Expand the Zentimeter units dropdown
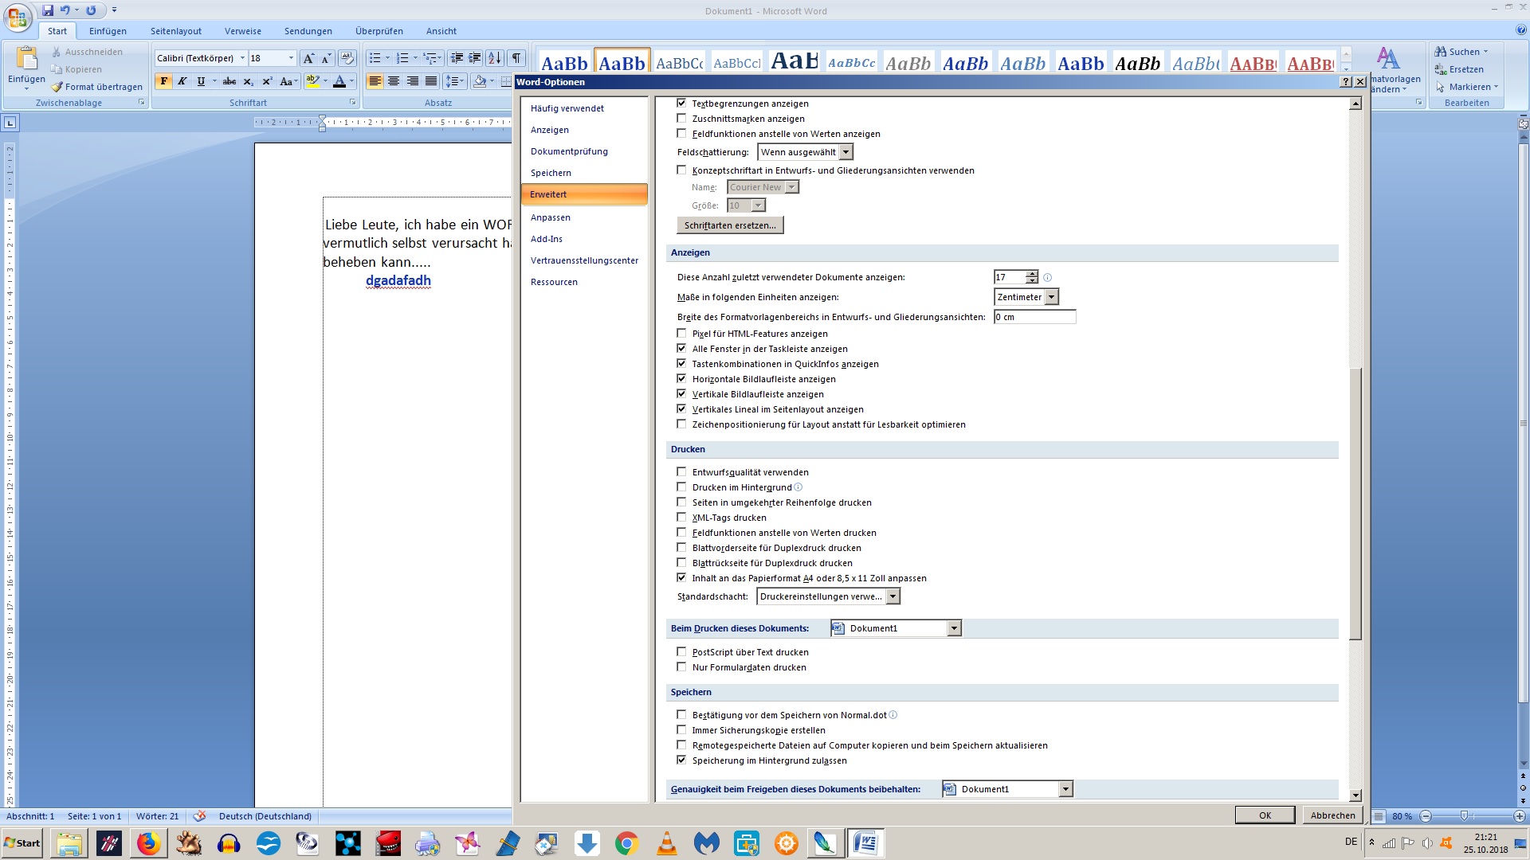Screen dimensions: 1530x860 click(1051, 297)
